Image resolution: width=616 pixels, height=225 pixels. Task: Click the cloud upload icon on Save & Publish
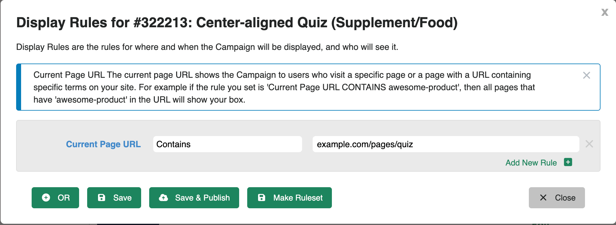(x=163, y=197)
